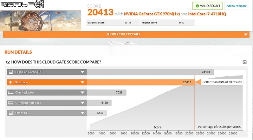Add this result to compare
253x140 pixels.
tap(236, 6)
